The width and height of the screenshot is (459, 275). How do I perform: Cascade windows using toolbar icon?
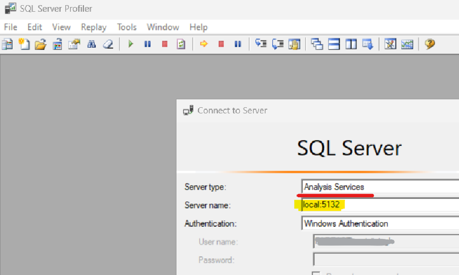click(x=317, y=44)
